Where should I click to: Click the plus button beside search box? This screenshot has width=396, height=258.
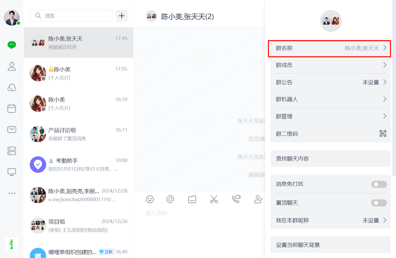tap(122, 16)
